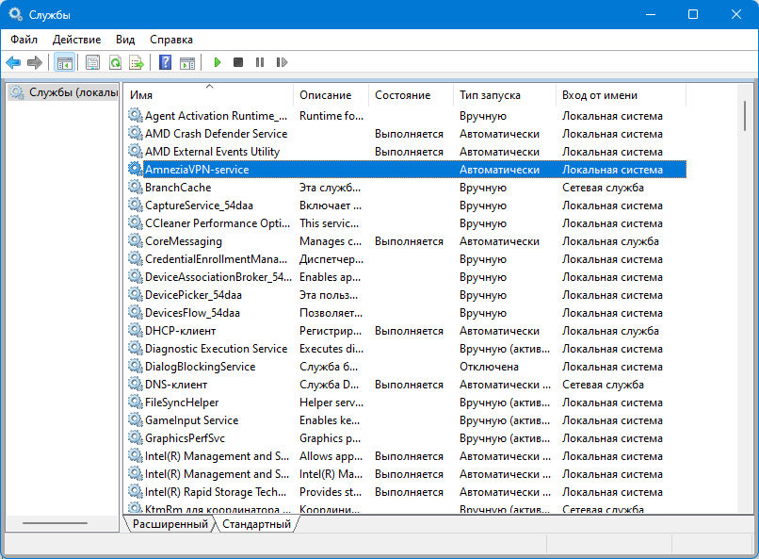Click the Back arrow toolbar icon
Viewport: 759px width, 559px height.
point(13,62)
